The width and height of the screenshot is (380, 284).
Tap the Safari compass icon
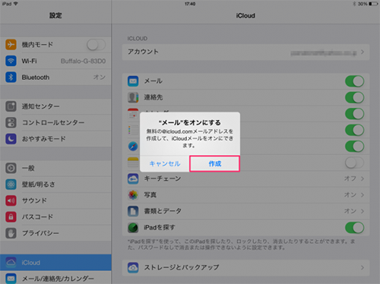(x=133, y=146)
